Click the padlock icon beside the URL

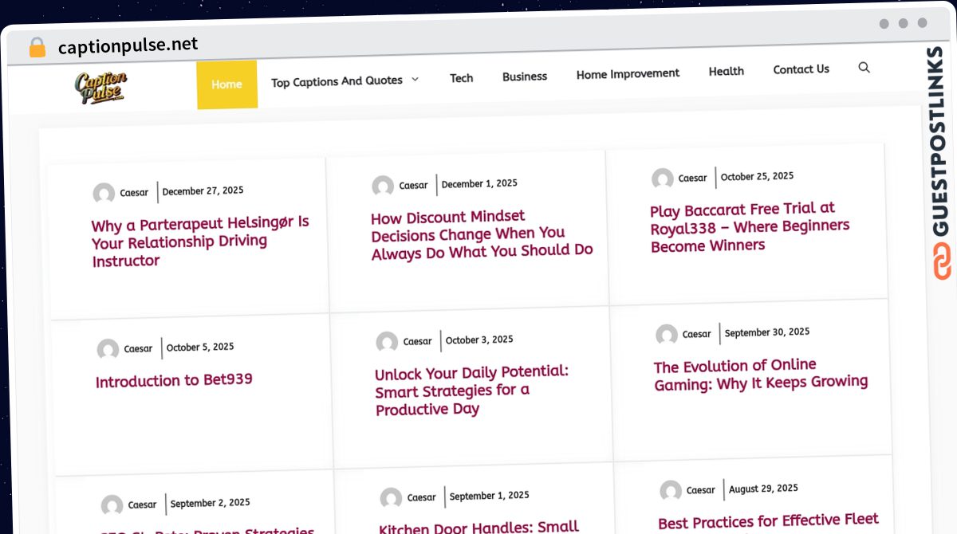click(37, 48)
